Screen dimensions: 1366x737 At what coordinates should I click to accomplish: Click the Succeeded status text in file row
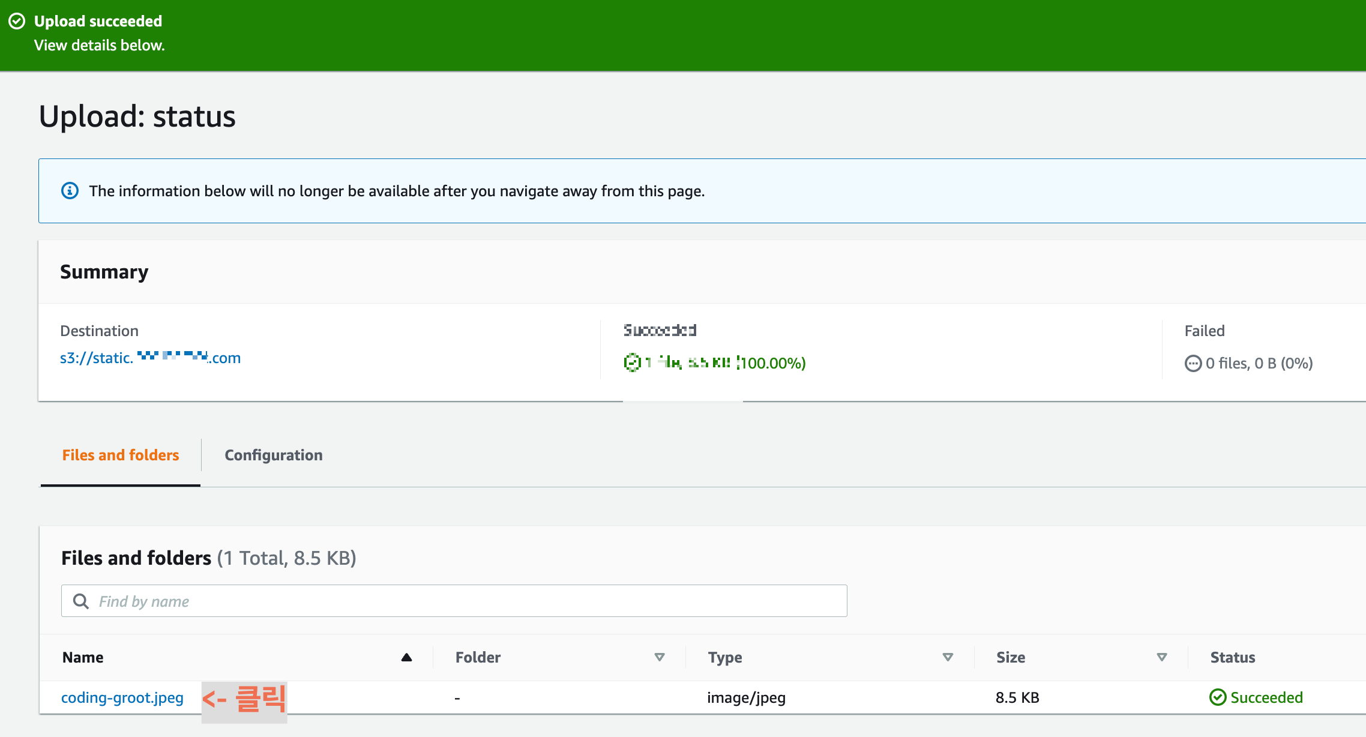tap(1266, 697)
